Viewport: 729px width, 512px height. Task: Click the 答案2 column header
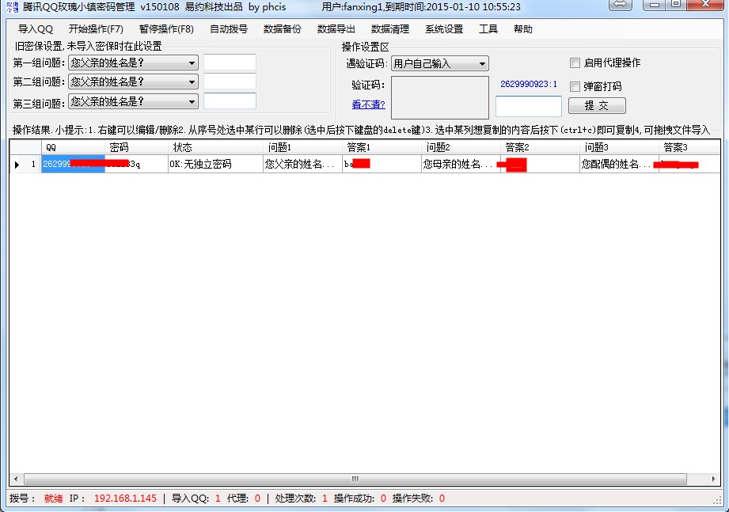click(540, 147)
